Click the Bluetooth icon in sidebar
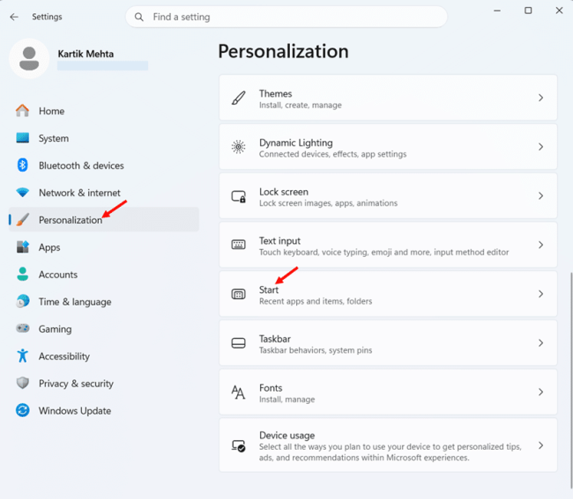Screen dimensions: 573x499 22,165
